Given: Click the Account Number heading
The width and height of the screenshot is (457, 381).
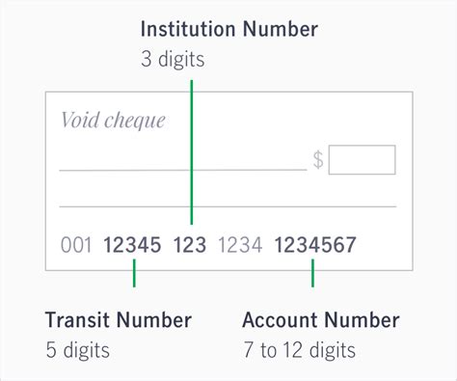Looking at the screenshot, I should point(321,320).
